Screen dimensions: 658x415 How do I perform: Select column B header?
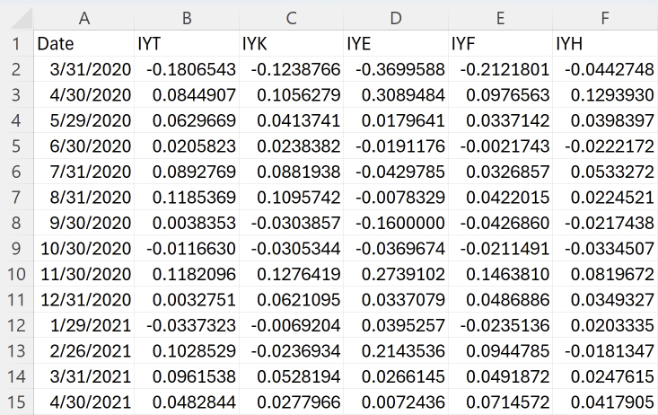pyautogui.click(x=187, y=18)
